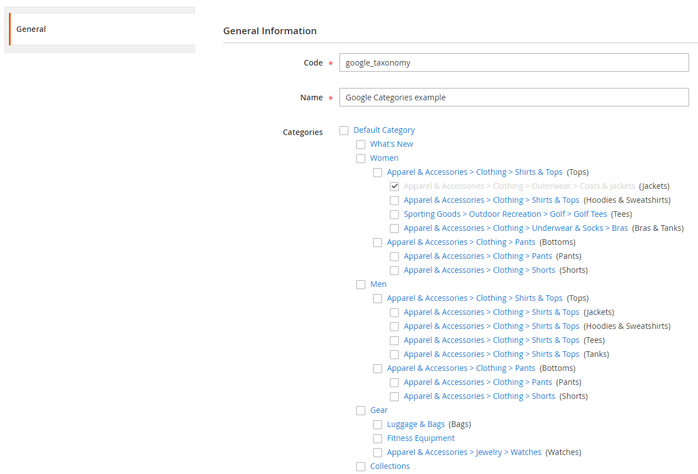698x474 pixels.
Task: Open the Collections category link
Action: point(390,466)
